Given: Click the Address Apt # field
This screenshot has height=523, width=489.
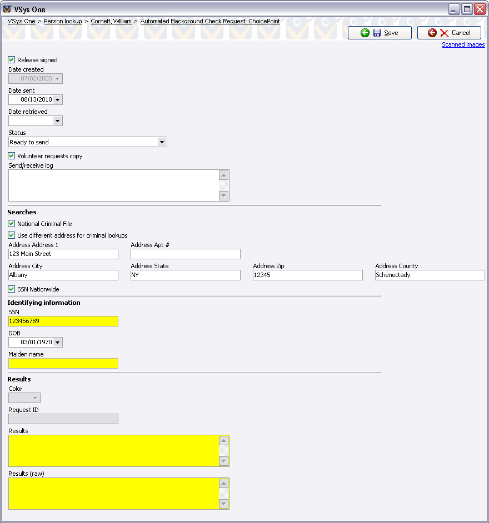Looking at the screenshot, I should point(185,254).
